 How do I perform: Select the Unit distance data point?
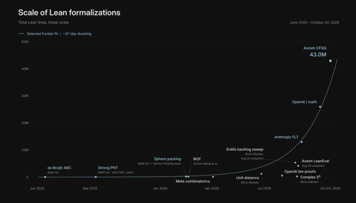261,174
